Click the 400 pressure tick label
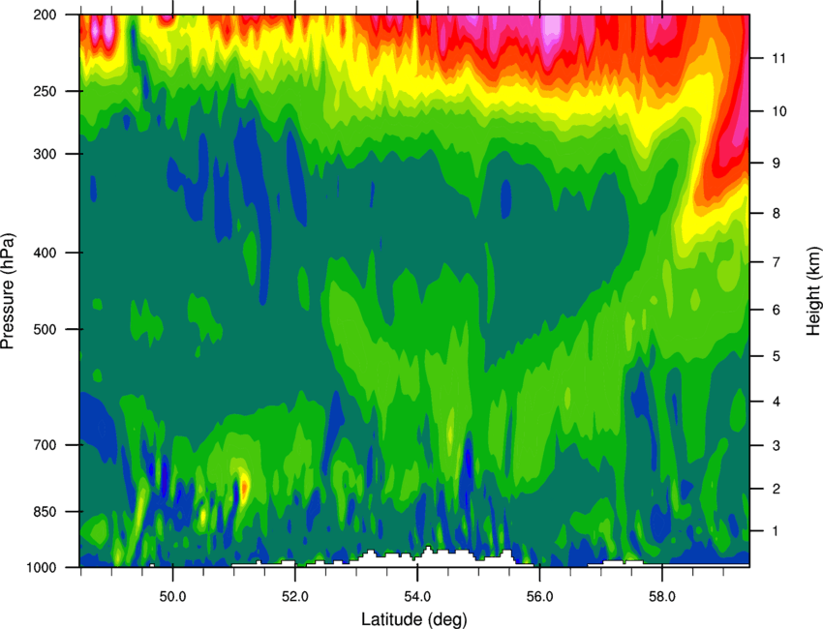Image resolution: width=823 pixels, height=629 pixels. pyautogui.click(x=45, y=253)
